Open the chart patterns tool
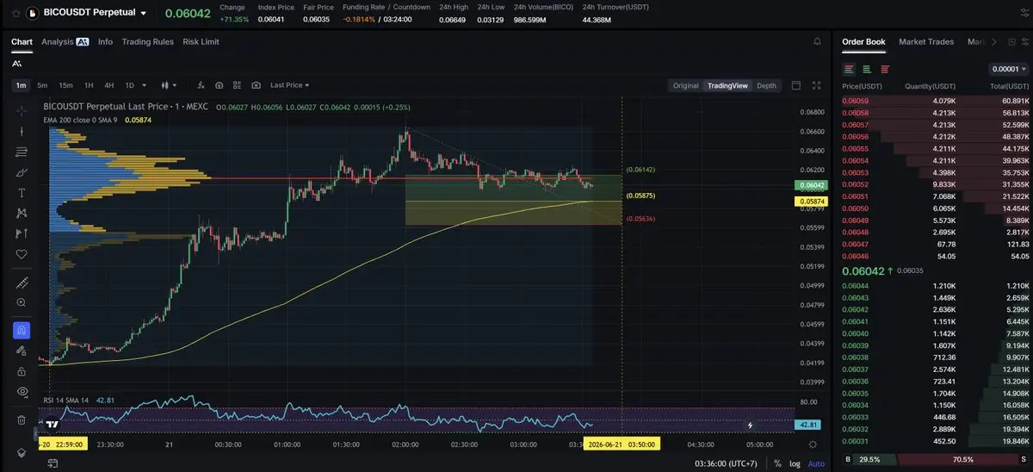 (x=22, y=213)
